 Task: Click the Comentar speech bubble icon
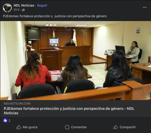coord(67,127)
